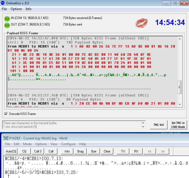Open the OnlineKiss Info menu
The width and height of the screenshot is (189, 178).
[x=29, y=9]
